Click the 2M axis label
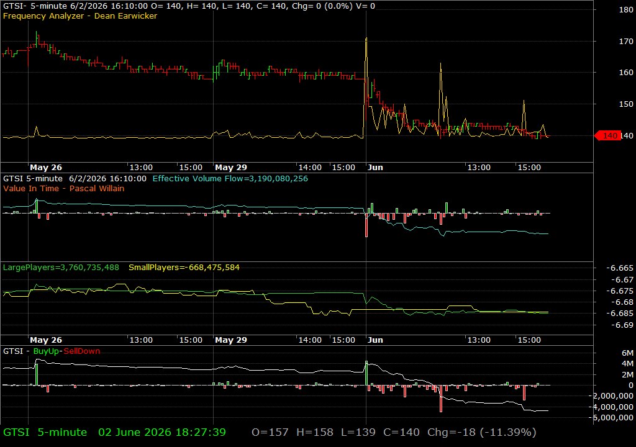 click(627, 375)
